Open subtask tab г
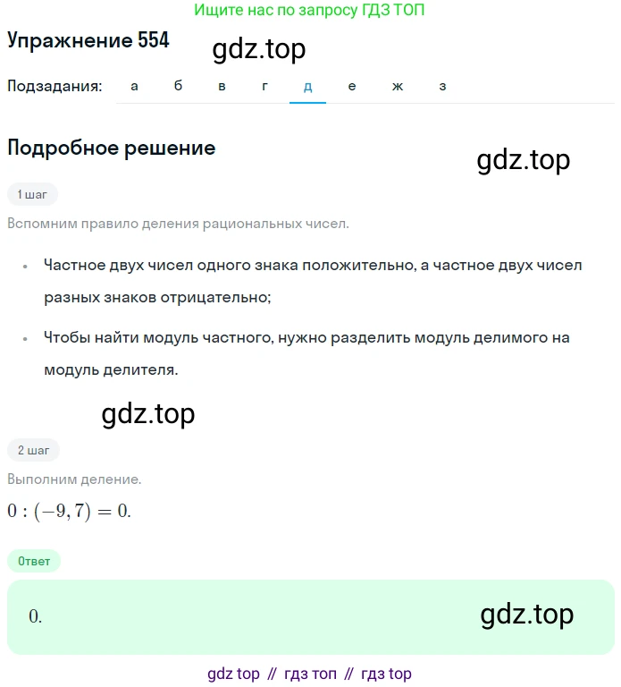The width and height of the screenshot is (621, 687). [264, 86]
